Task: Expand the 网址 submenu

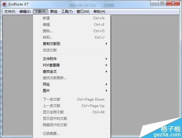Action: pyautogui.click(x=72, y=84)
